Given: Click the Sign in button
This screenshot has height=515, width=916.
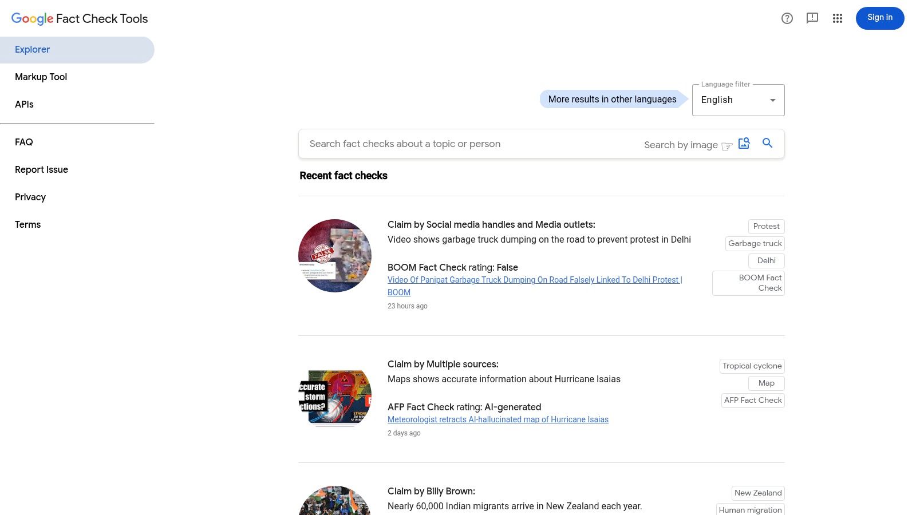Looking at the screenshot, I should click(880, 18).
